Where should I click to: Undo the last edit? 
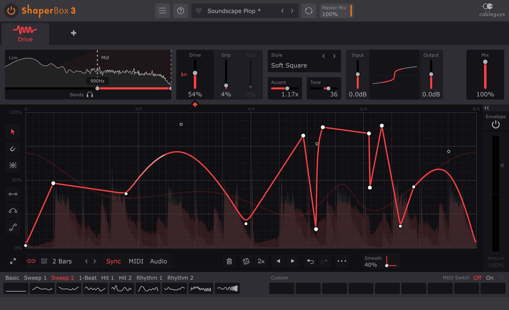[310, 261]
